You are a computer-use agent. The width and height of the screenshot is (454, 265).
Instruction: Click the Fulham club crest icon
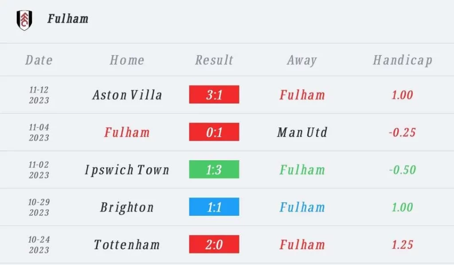pyautogui.click(x=24, y=20)
